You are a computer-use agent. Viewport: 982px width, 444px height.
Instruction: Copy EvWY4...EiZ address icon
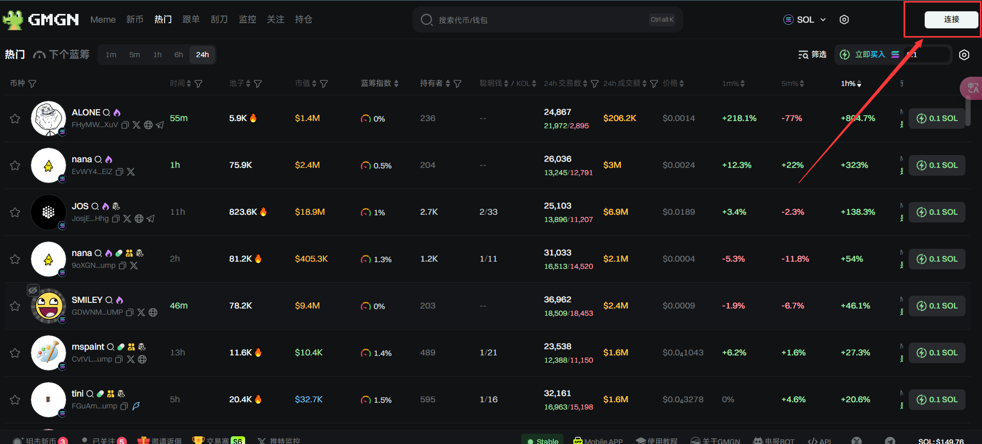tap(119, 172)
